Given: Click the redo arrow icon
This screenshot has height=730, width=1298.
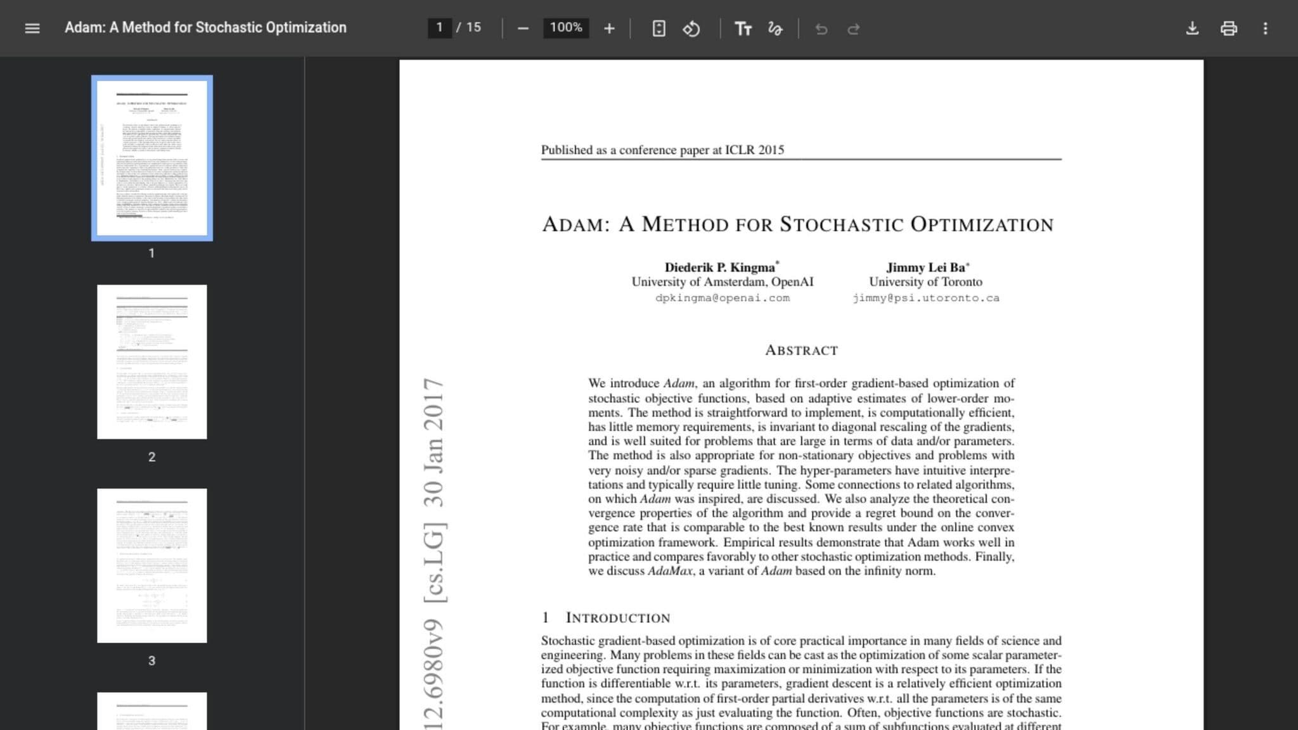Looking at the screenshot, I should pyautogui.click(x=854, y=29).
